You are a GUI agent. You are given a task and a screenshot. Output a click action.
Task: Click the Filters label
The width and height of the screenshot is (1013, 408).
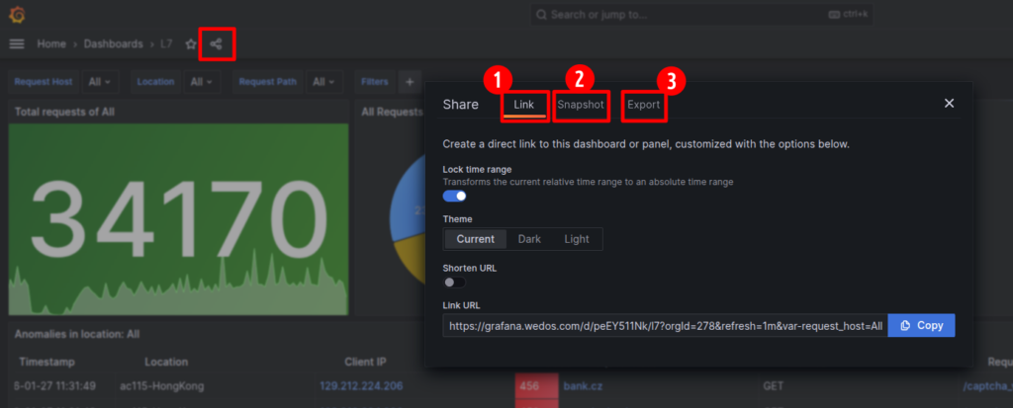pos(375,82)
